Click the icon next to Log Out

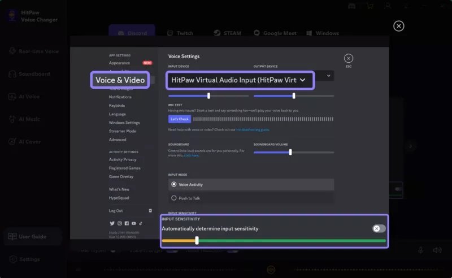tap(150, 211)
